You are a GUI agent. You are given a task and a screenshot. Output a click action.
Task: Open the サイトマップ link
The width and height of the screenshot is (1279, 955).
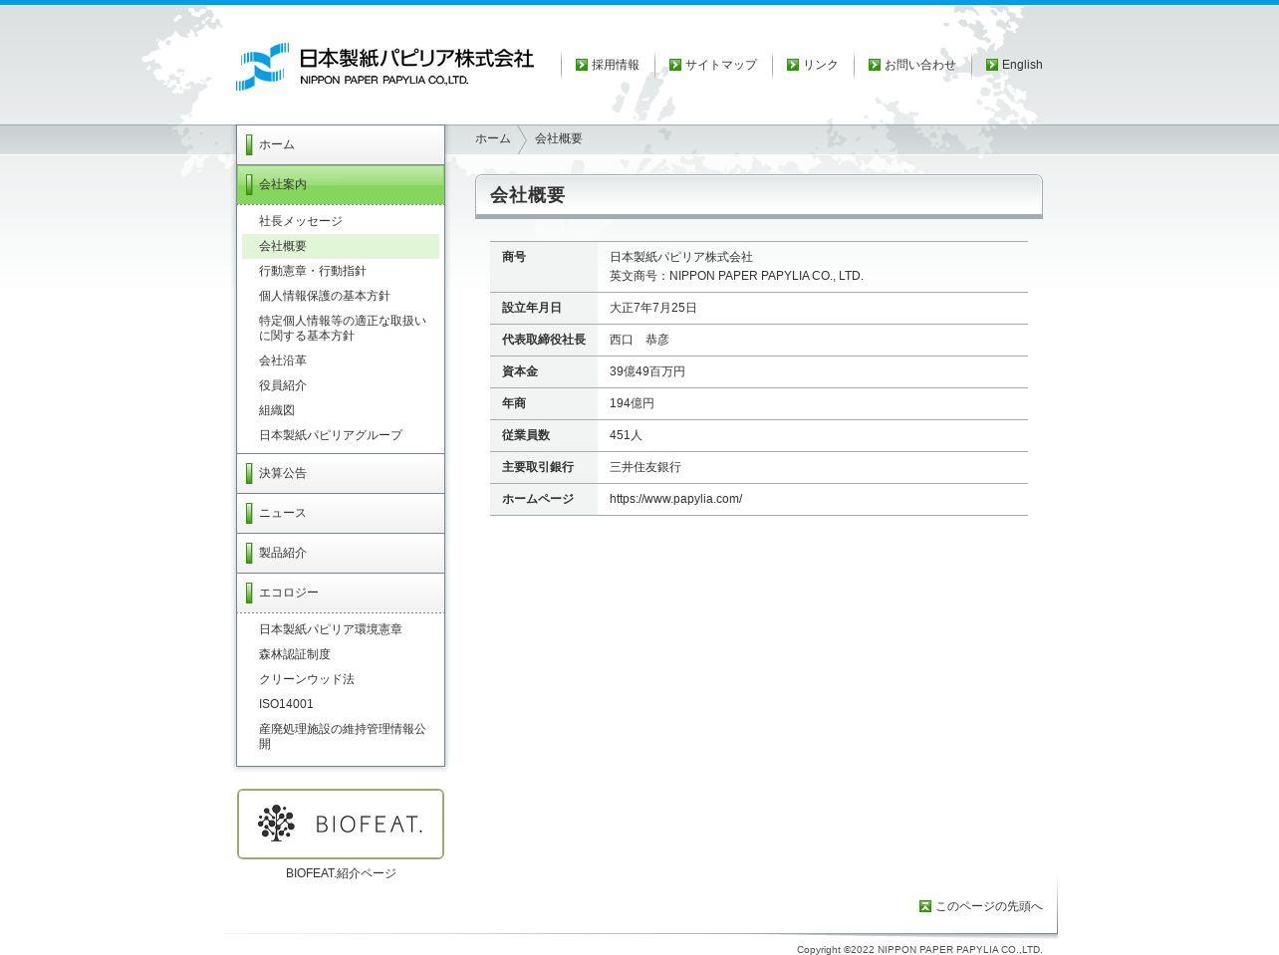point(721,65)
